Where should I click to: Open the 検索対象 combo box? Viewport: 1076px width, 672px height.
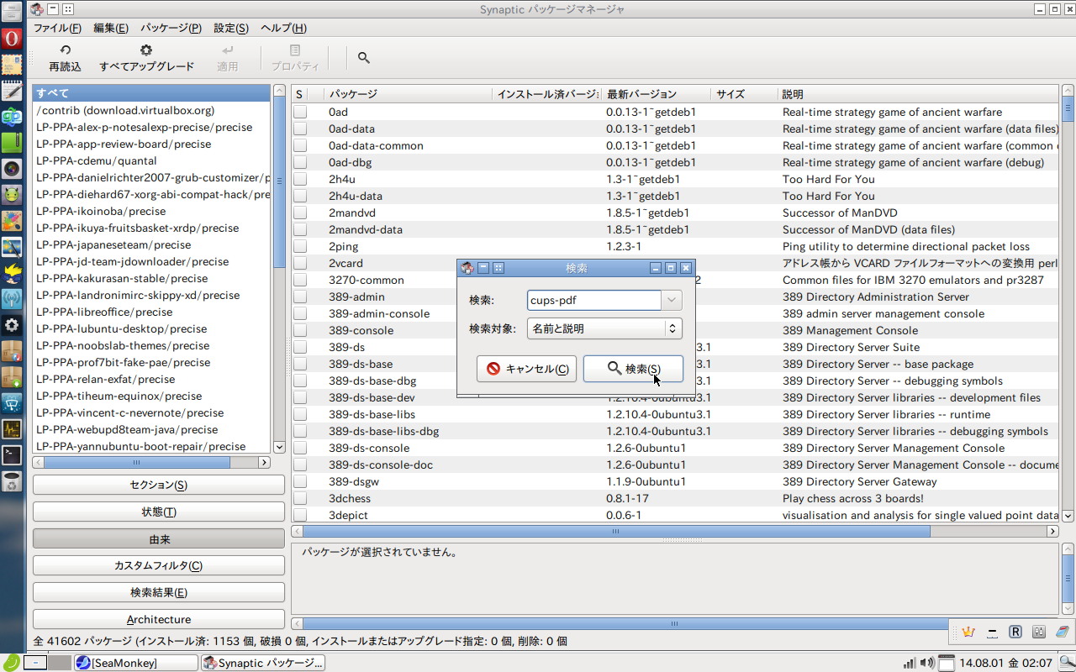tap(604, 328)
